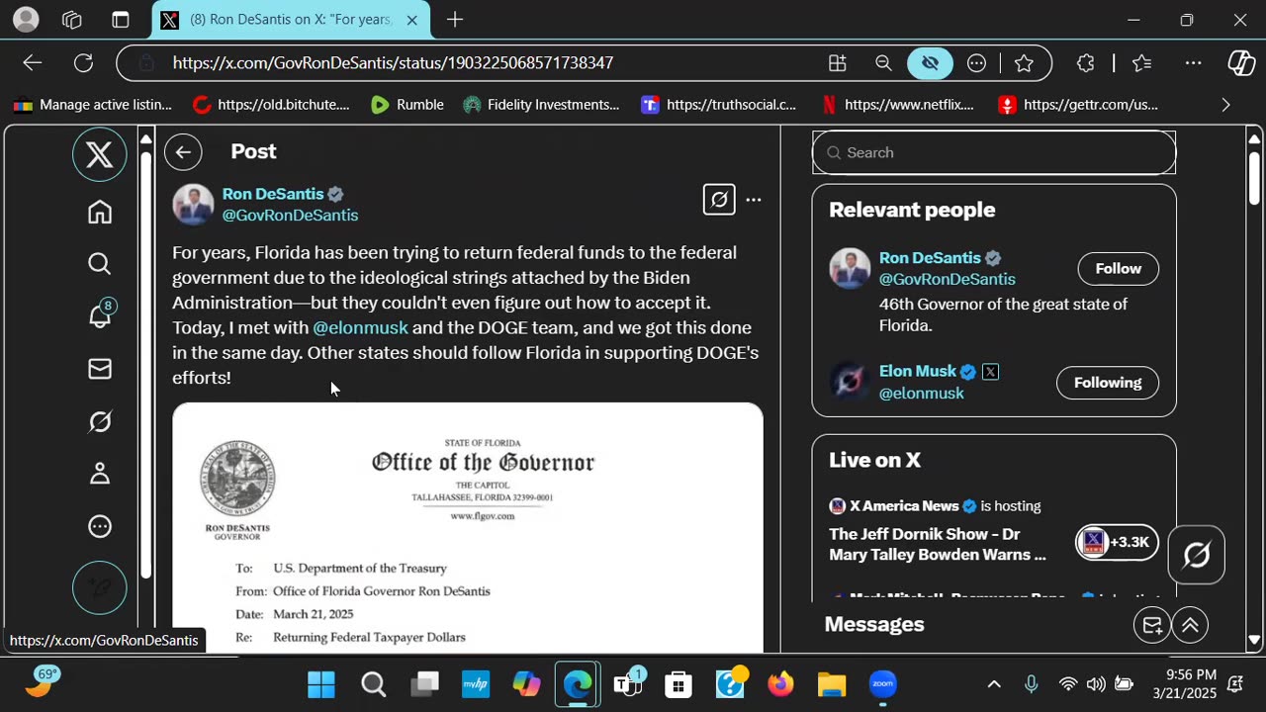Open old.bitchute bookmark

tap(271, 105)
